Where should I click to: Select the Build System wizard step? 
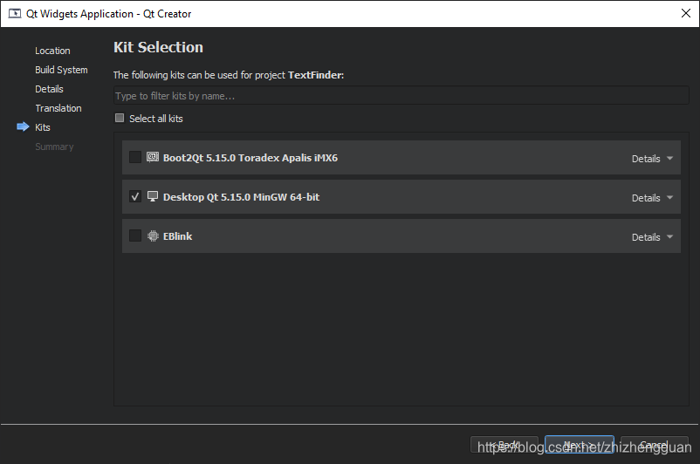tap(61, 70)
